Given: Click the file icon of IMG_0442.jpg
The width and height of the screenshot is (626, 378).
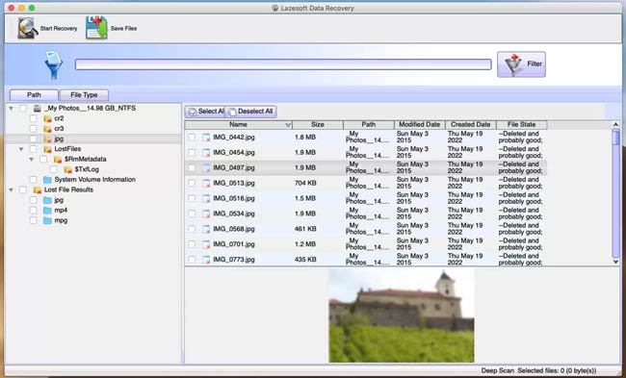Looking at the screenshot, I should [x=206, y=138].
